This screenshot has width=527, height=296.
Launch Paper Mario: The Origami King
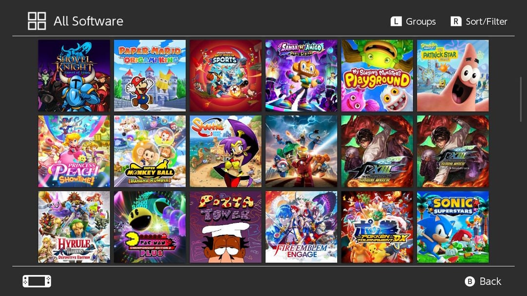pyautogui.click(x=150, y=76)
